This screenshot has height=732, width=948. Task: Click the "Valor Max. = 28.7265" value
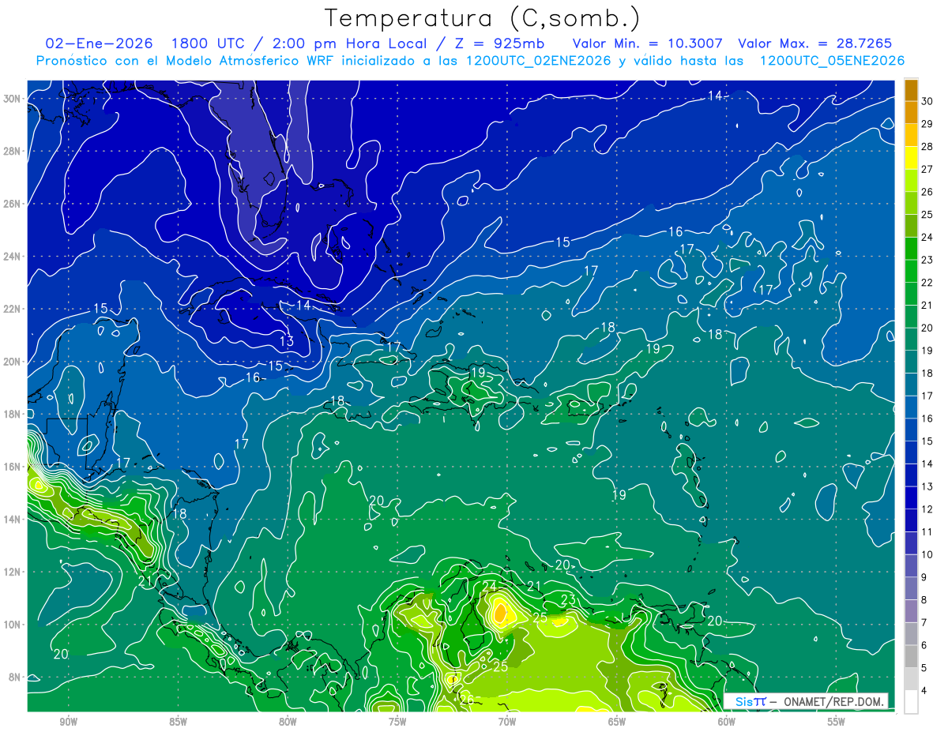tap(814, 43)
